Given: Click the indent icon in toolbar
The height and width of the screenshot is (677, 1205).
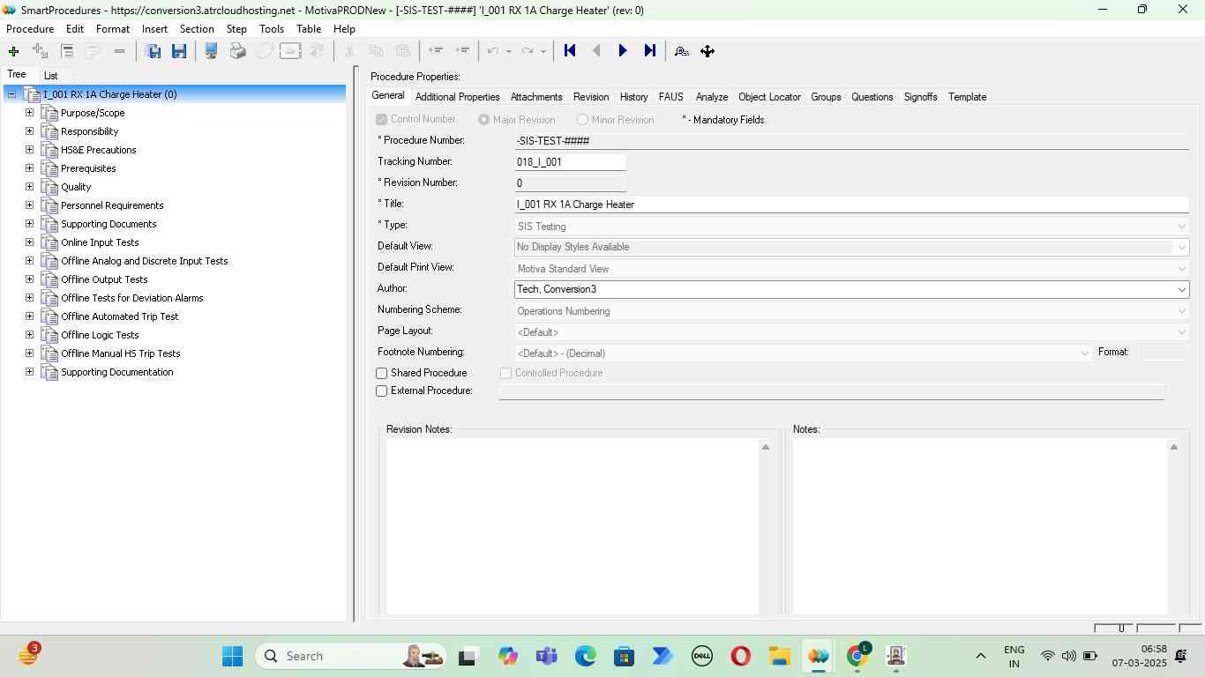Looking at the screenshot, I should [x=462, y=51].
